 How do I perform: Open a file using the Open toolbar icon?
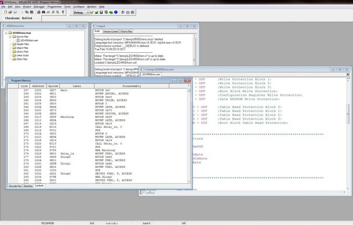[x=10, y=12]
